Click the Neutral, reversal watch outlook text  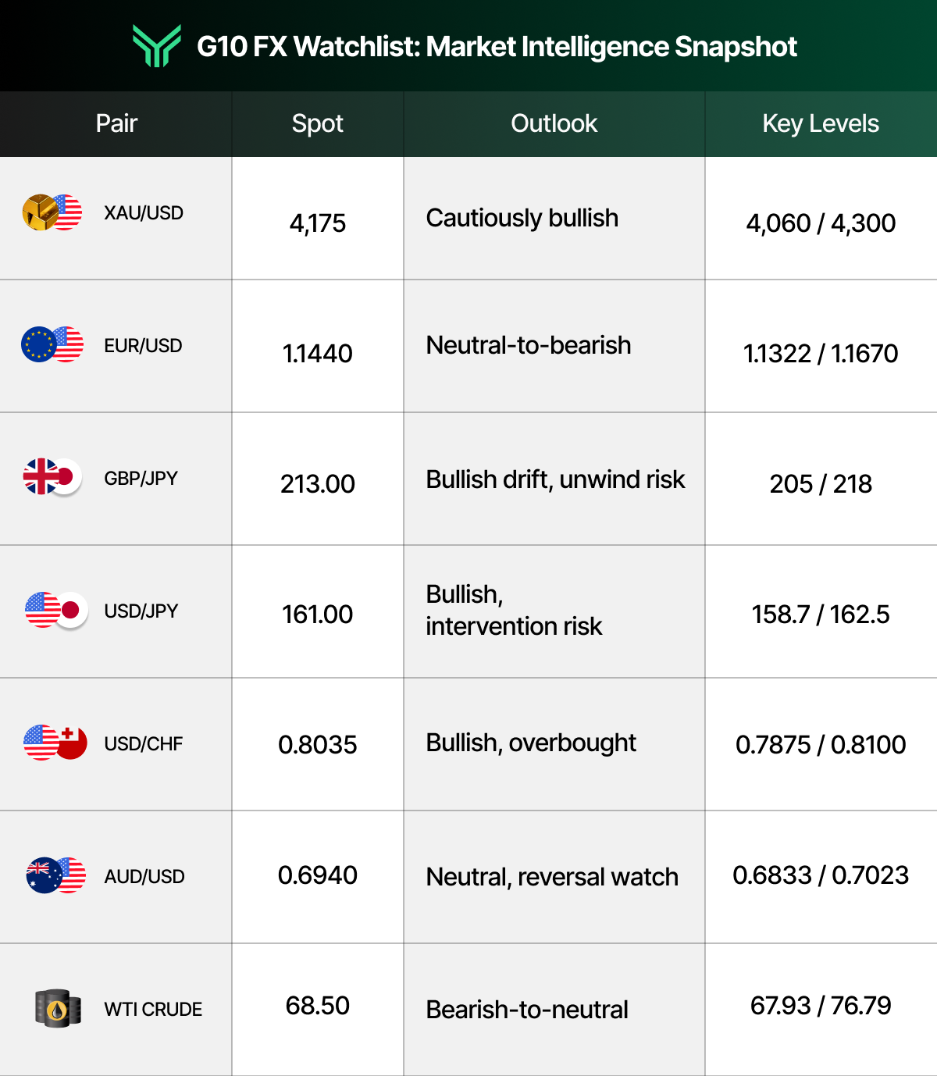[x=552, y=877]
